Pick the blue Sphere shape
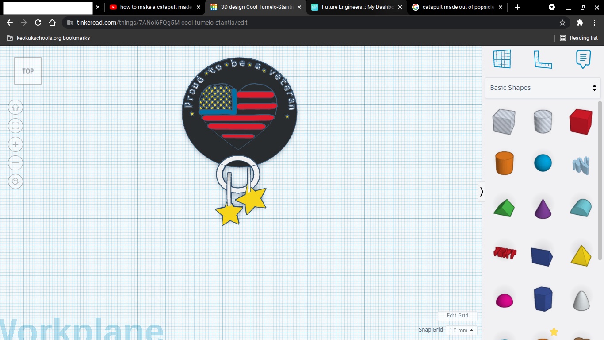The width and height of the screenshot is (604, 340). pos(543,163)
